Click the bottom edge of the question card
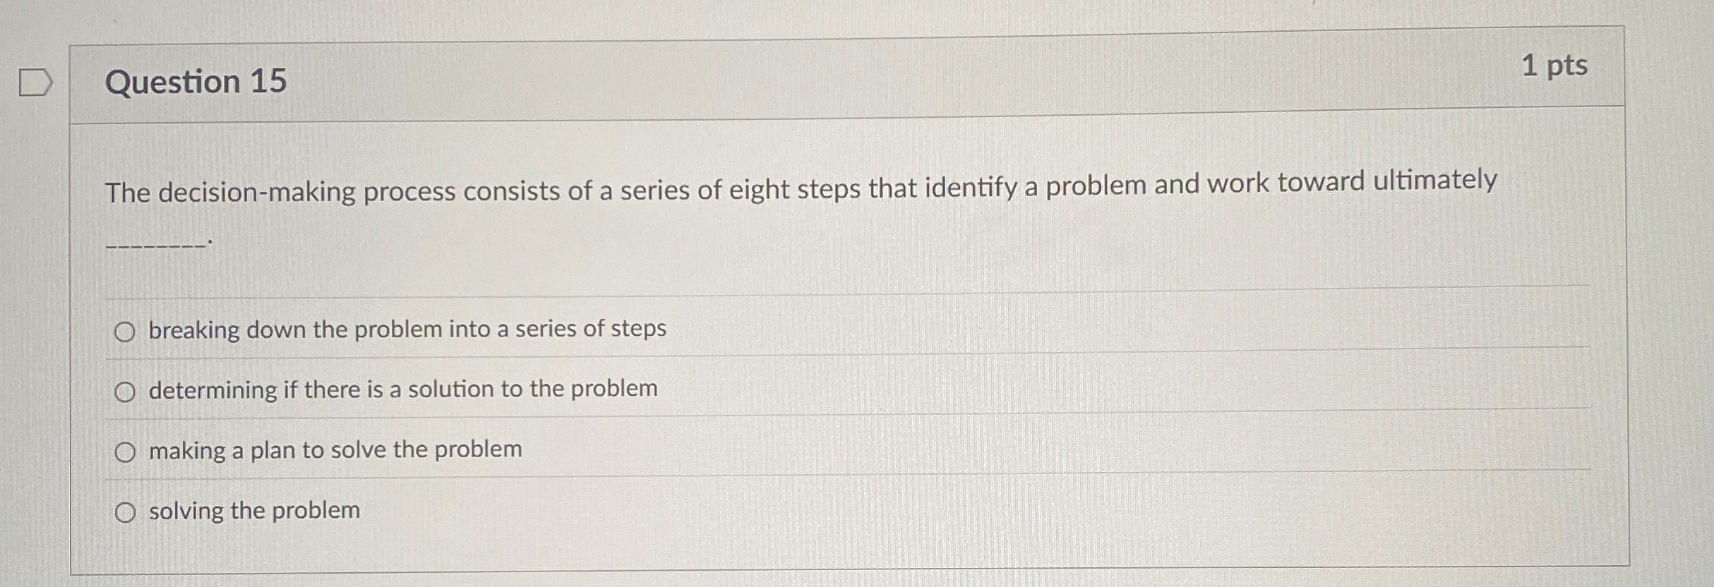Screen dimensions: 1714x587 847,564
